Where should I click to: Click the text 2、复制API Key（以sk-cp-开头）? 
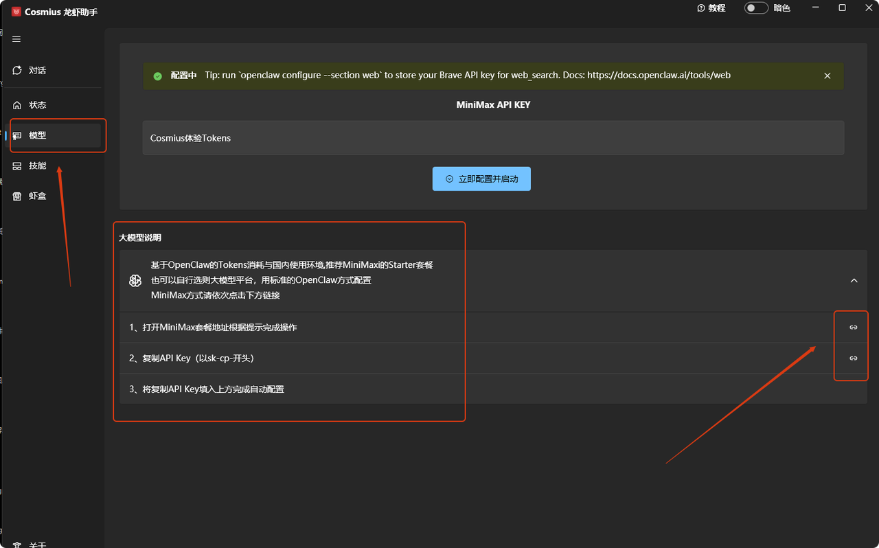pos(192,358)
